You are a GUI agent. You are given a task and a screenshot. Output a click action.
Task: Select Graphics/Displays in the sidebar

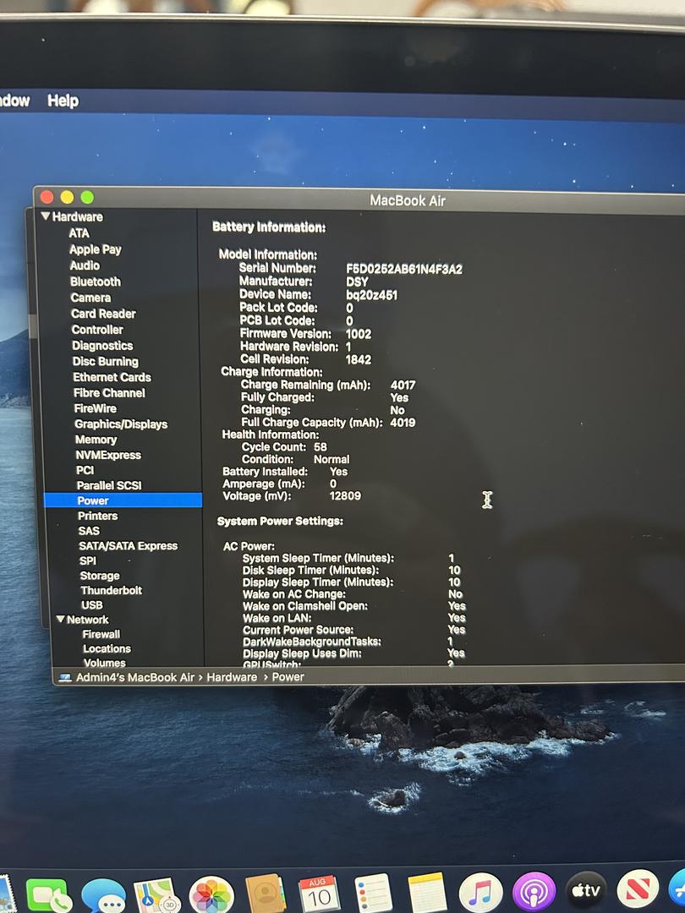pyautogui.click(x=121, y=424)
